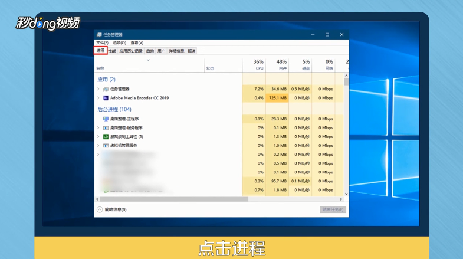Click the 虚拟机管理服务 process icon
Screen dimensions: 463x259
tap(106, 146)
